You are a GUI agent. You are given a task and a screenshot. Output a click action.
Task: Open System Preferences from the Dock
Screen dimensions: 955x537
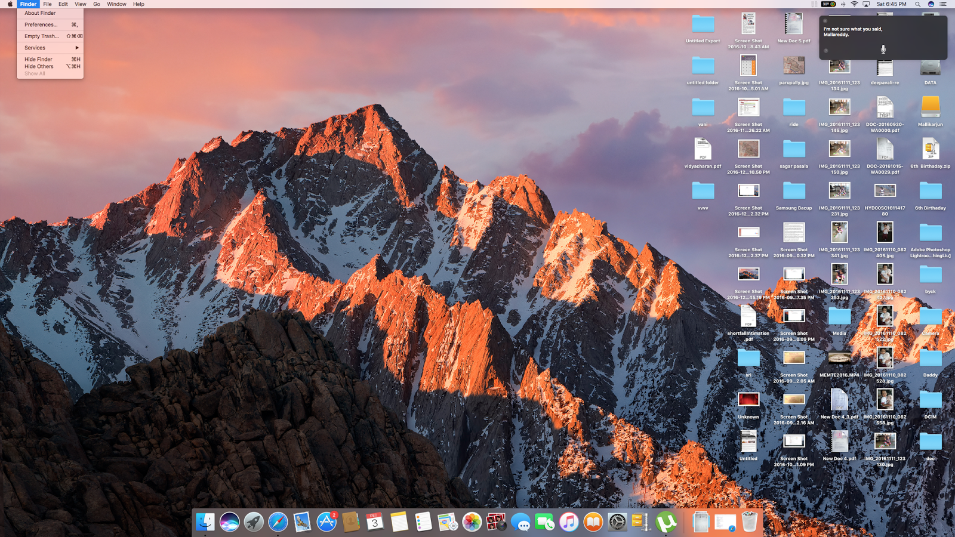click(x=617, y=522)
